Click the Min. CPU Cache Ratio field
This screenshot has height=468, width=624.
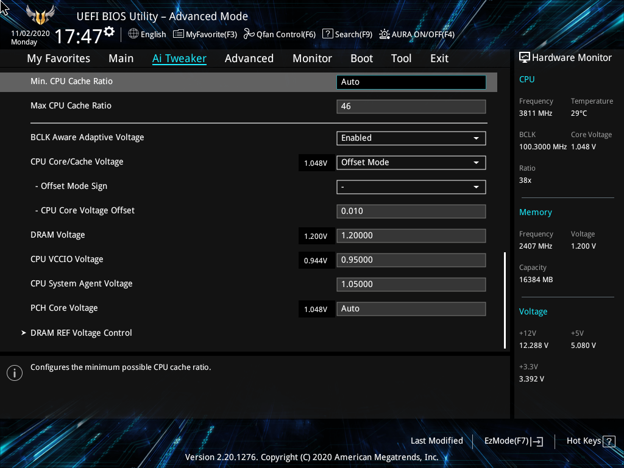coord(411,82)
